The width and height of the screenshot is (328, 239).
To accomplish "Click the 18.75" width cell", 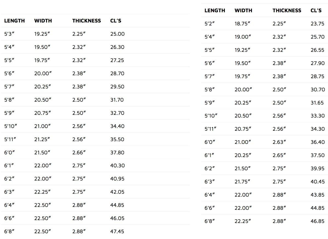I will point(242,24).
